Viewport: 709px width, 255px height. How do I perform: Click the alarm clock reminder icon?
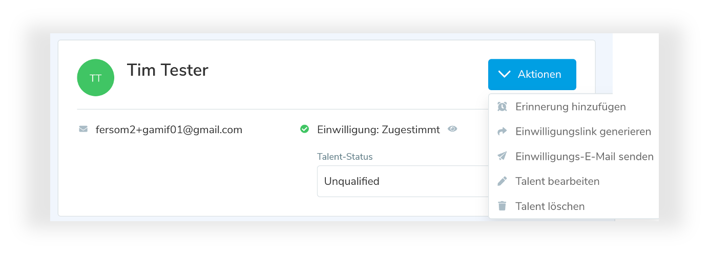[502, 107]
